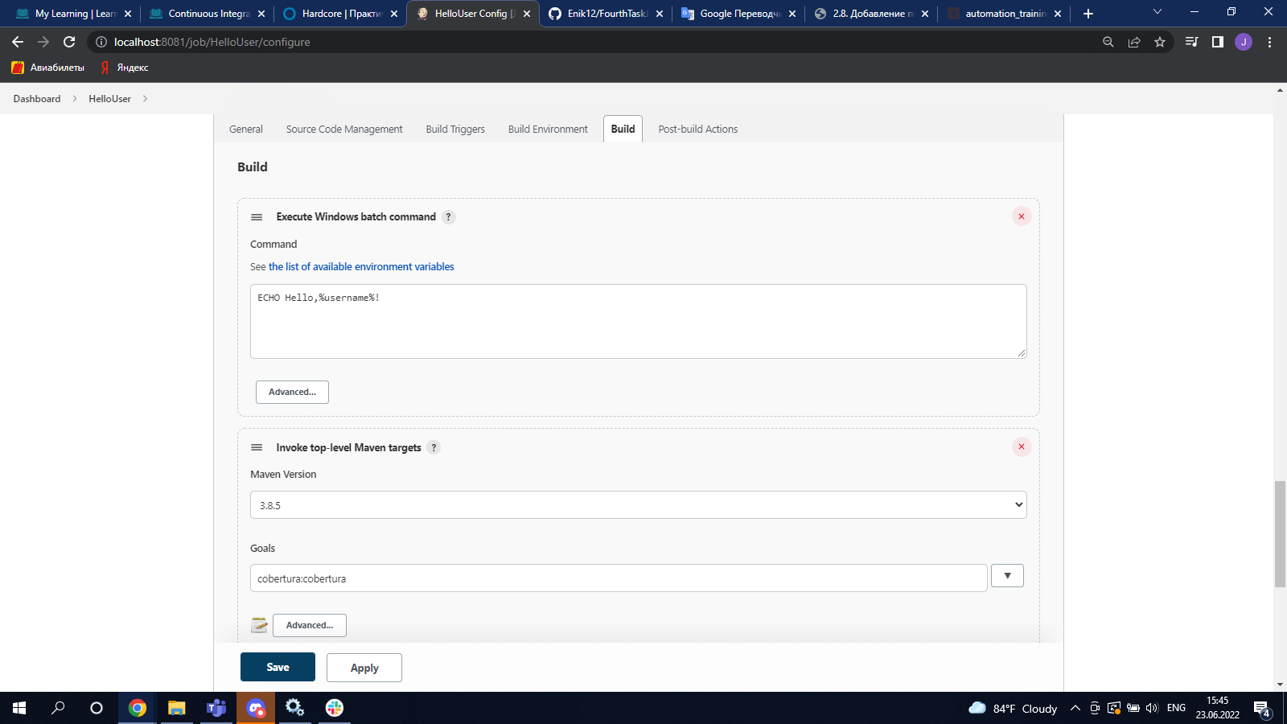The image size is (1287, 724).
Task: Open Microsoft Teams from the taskbar
Action: 216,708
